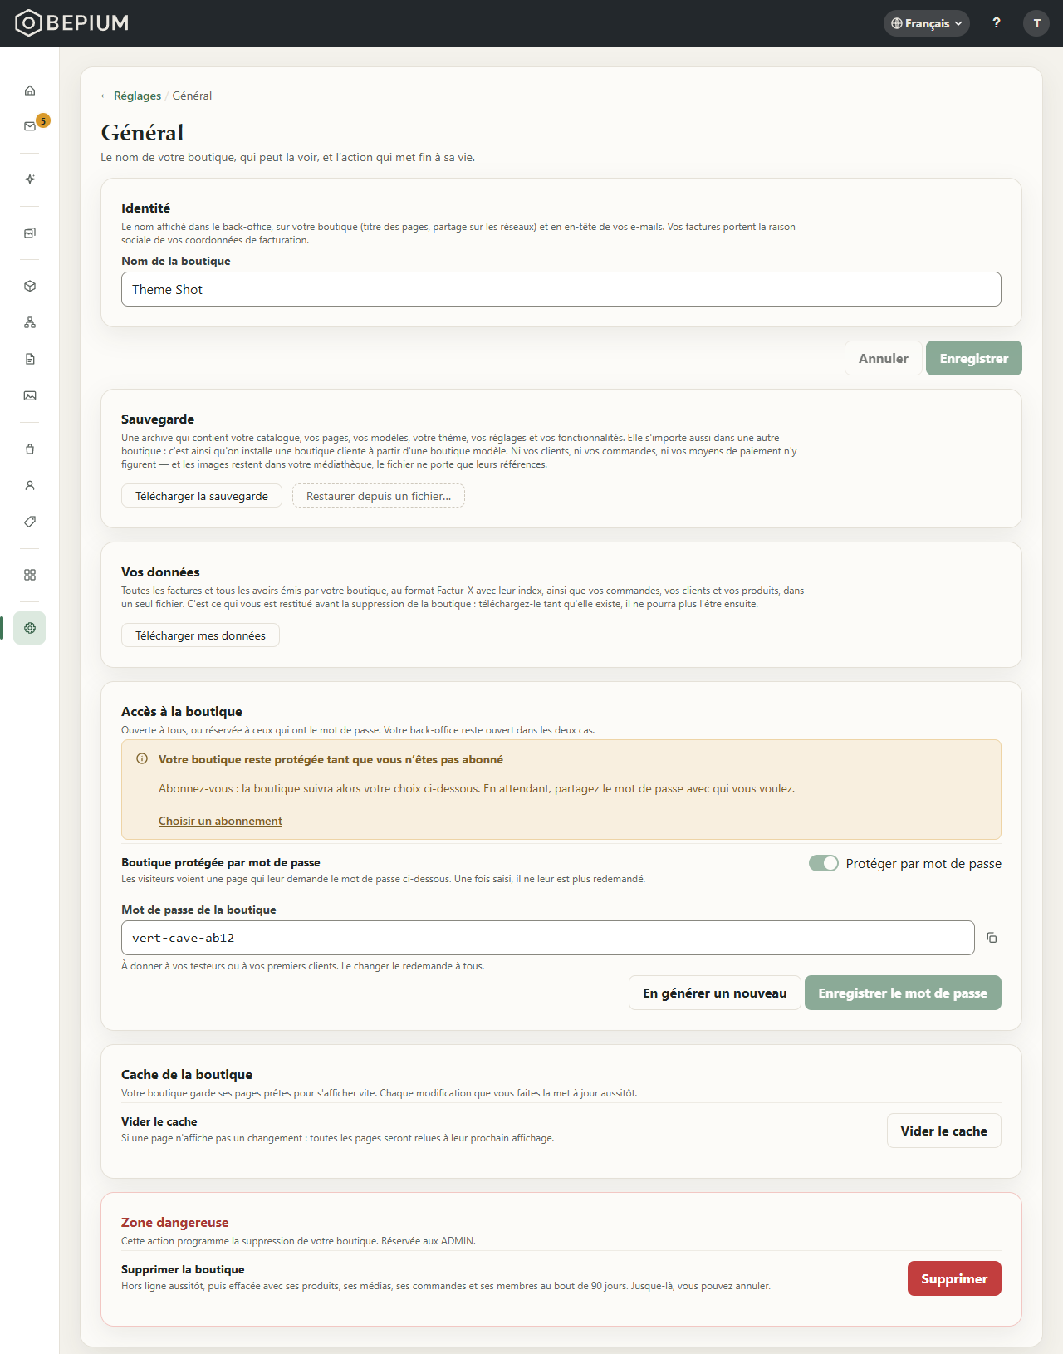Click the sparkle AI icon in sidebar
This screenshot has width=1063, height=1354.
point(30,179)
